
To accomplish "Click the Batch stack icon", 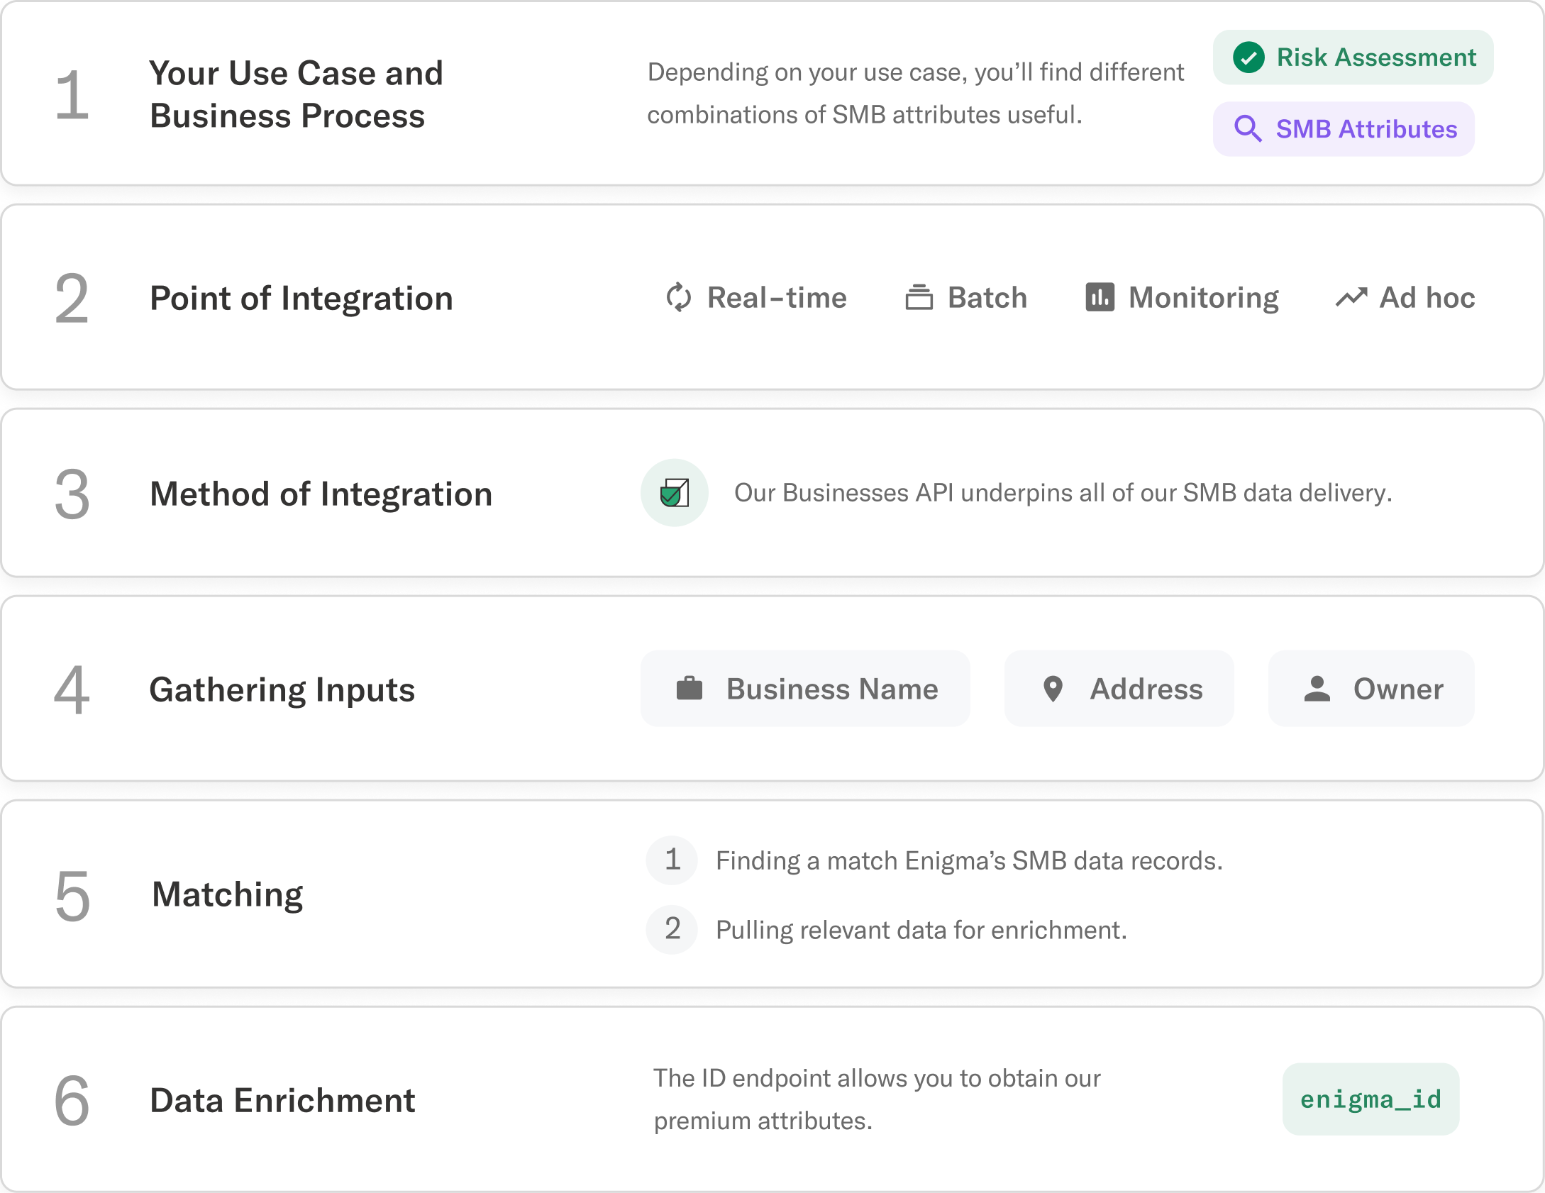I will click(x=919, y=297).
